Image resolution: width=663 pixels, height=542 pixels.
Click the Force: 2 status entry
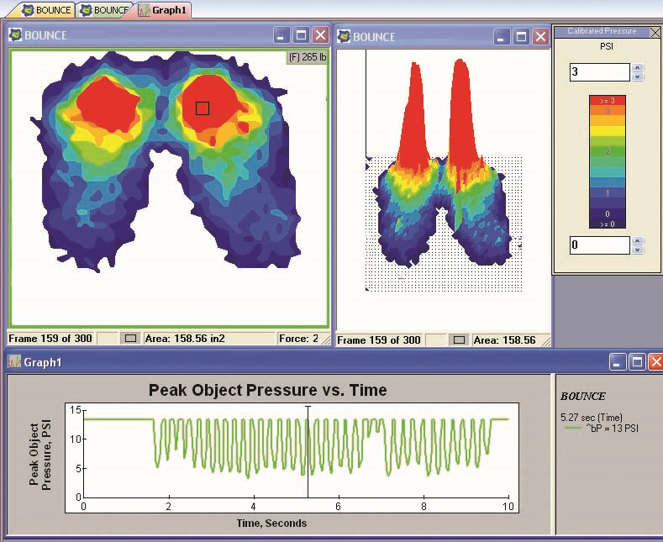point(298,339)
